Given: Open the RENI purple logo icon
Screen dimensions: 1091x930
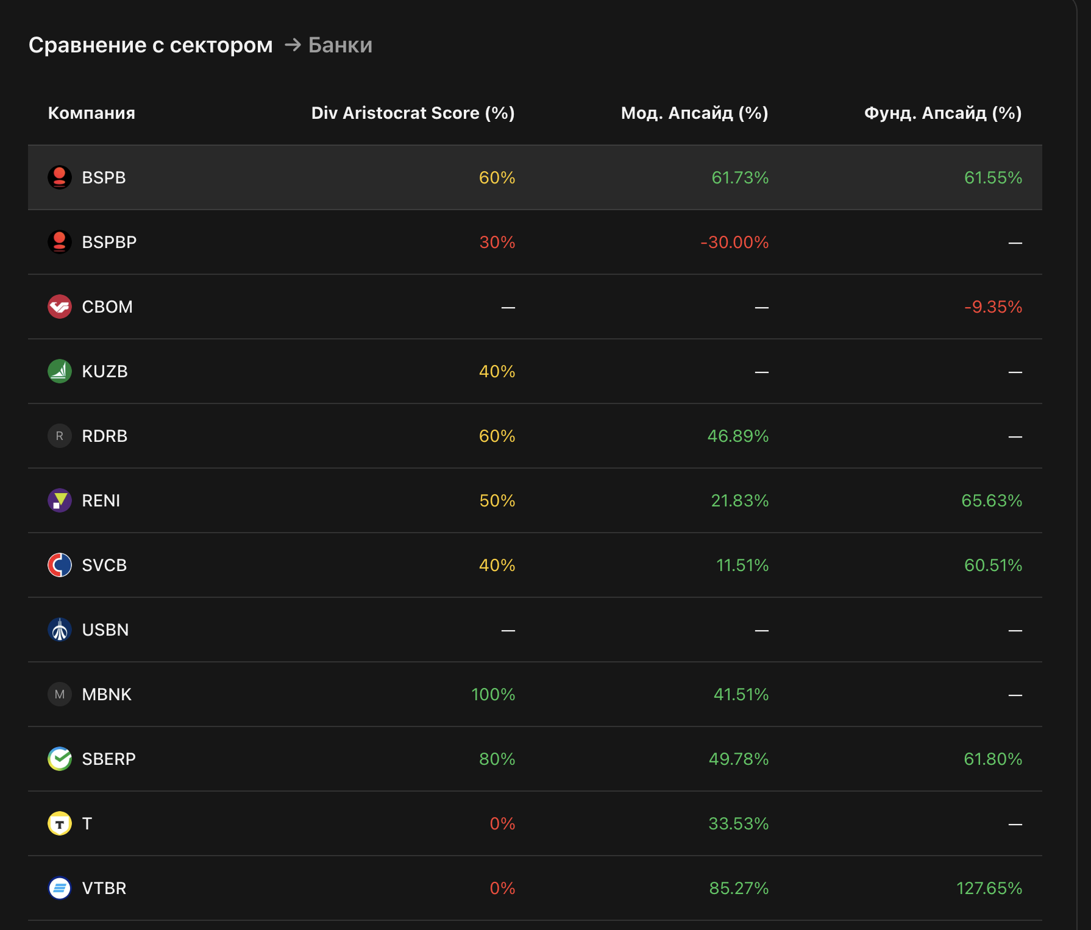Looking at the screenshot, I should [x=60, y=500].
